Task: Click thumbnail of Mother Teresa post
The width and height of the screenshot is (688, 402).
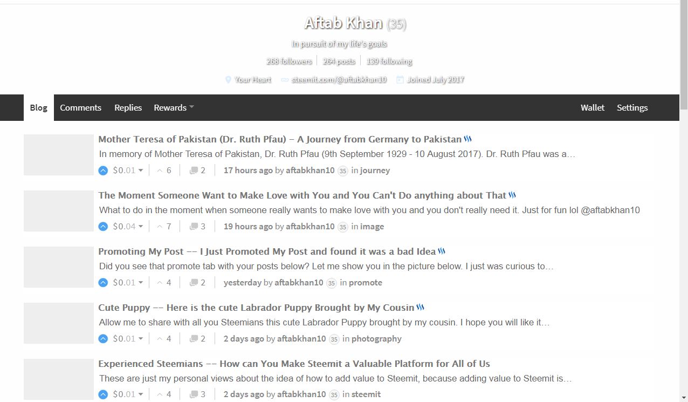Action: (59, 155)
